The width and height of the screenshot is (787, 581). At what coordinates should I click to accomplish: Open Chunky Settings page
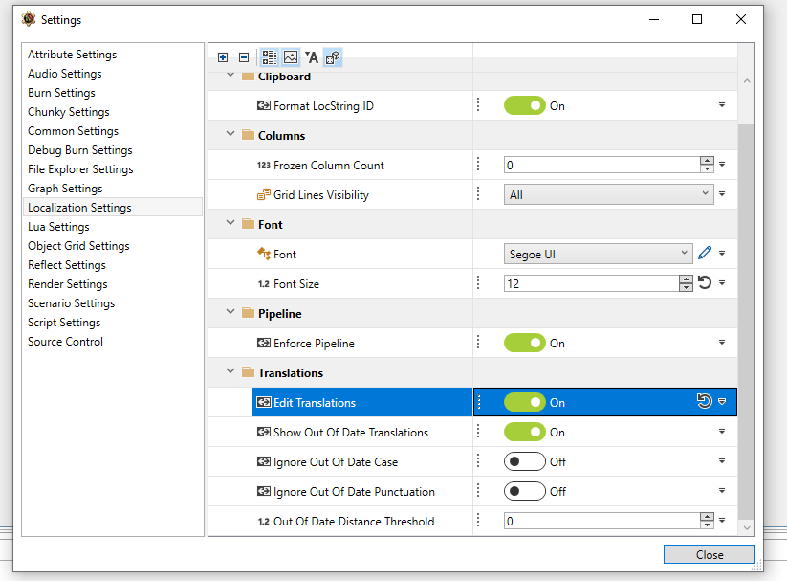[69, 112]
